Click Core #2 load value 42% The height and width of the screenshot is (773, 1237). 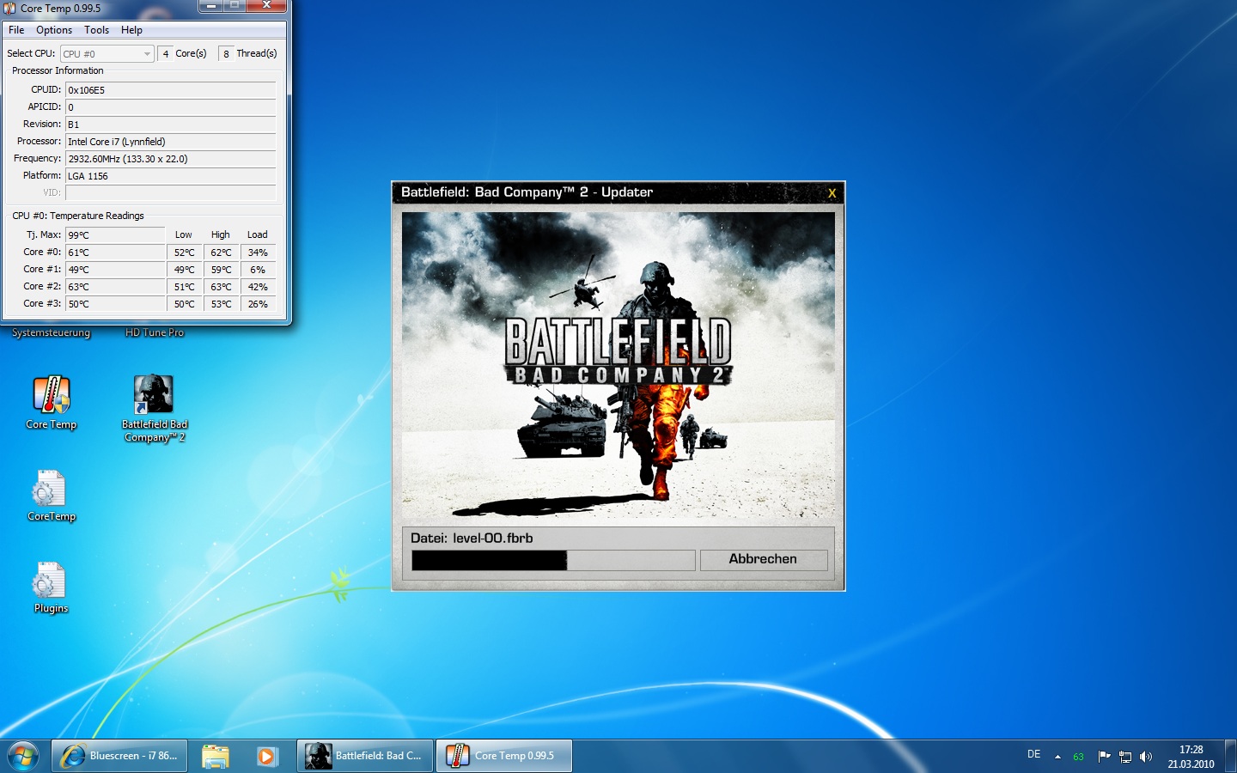click(258, 287)
